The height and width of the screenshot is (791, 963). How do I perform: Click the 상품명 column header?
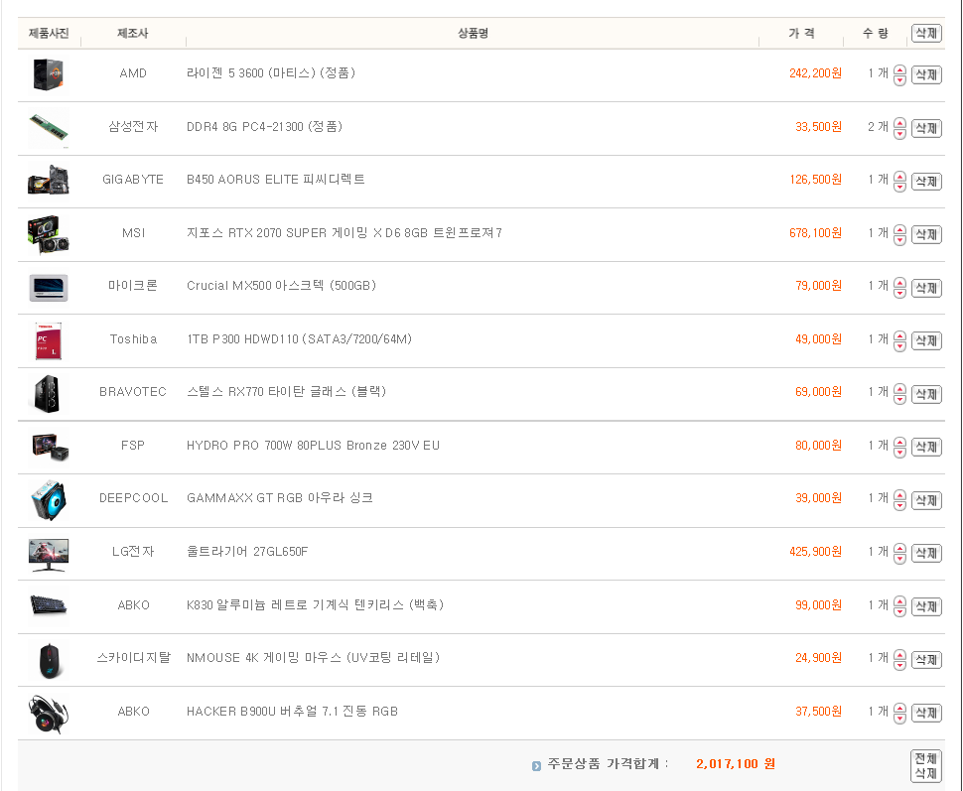coord(473,33)
